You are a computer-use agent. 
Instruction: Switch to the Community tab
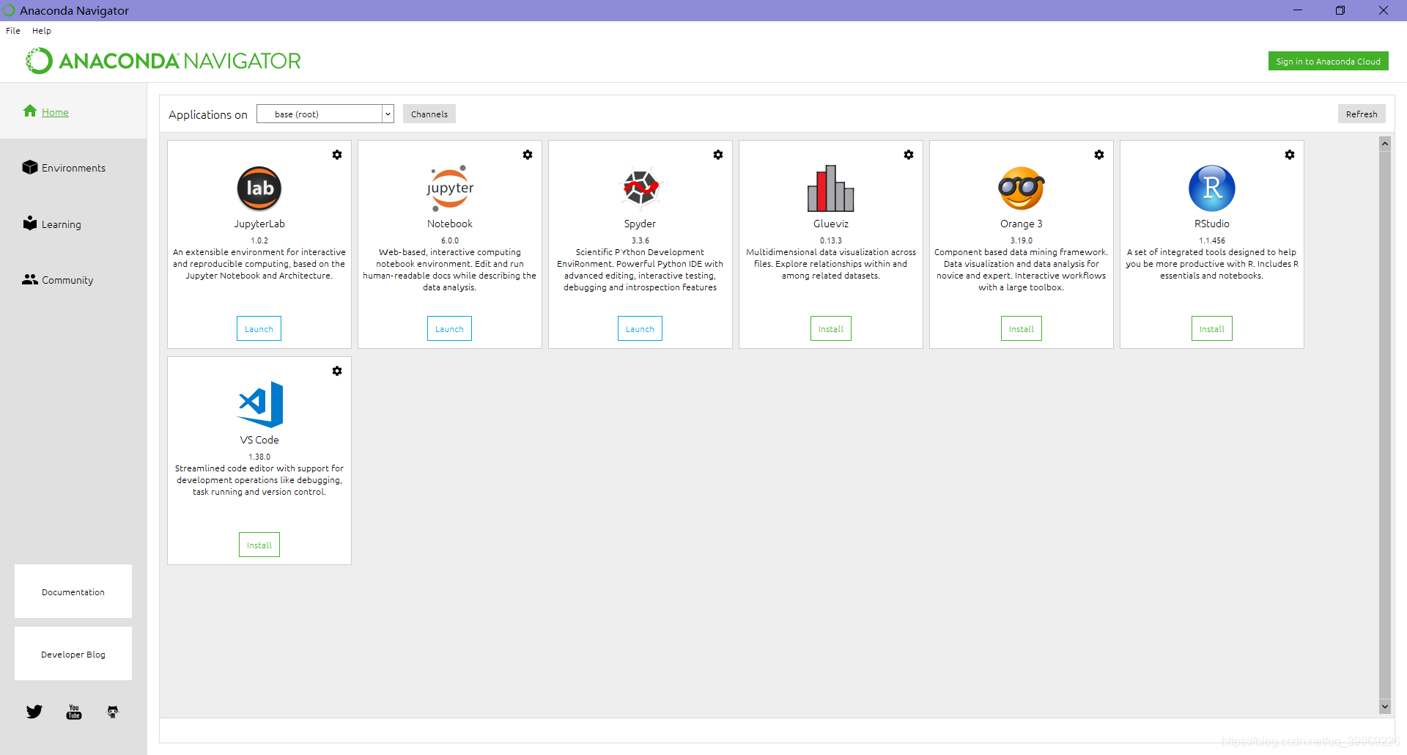click(x=73, y=280)
